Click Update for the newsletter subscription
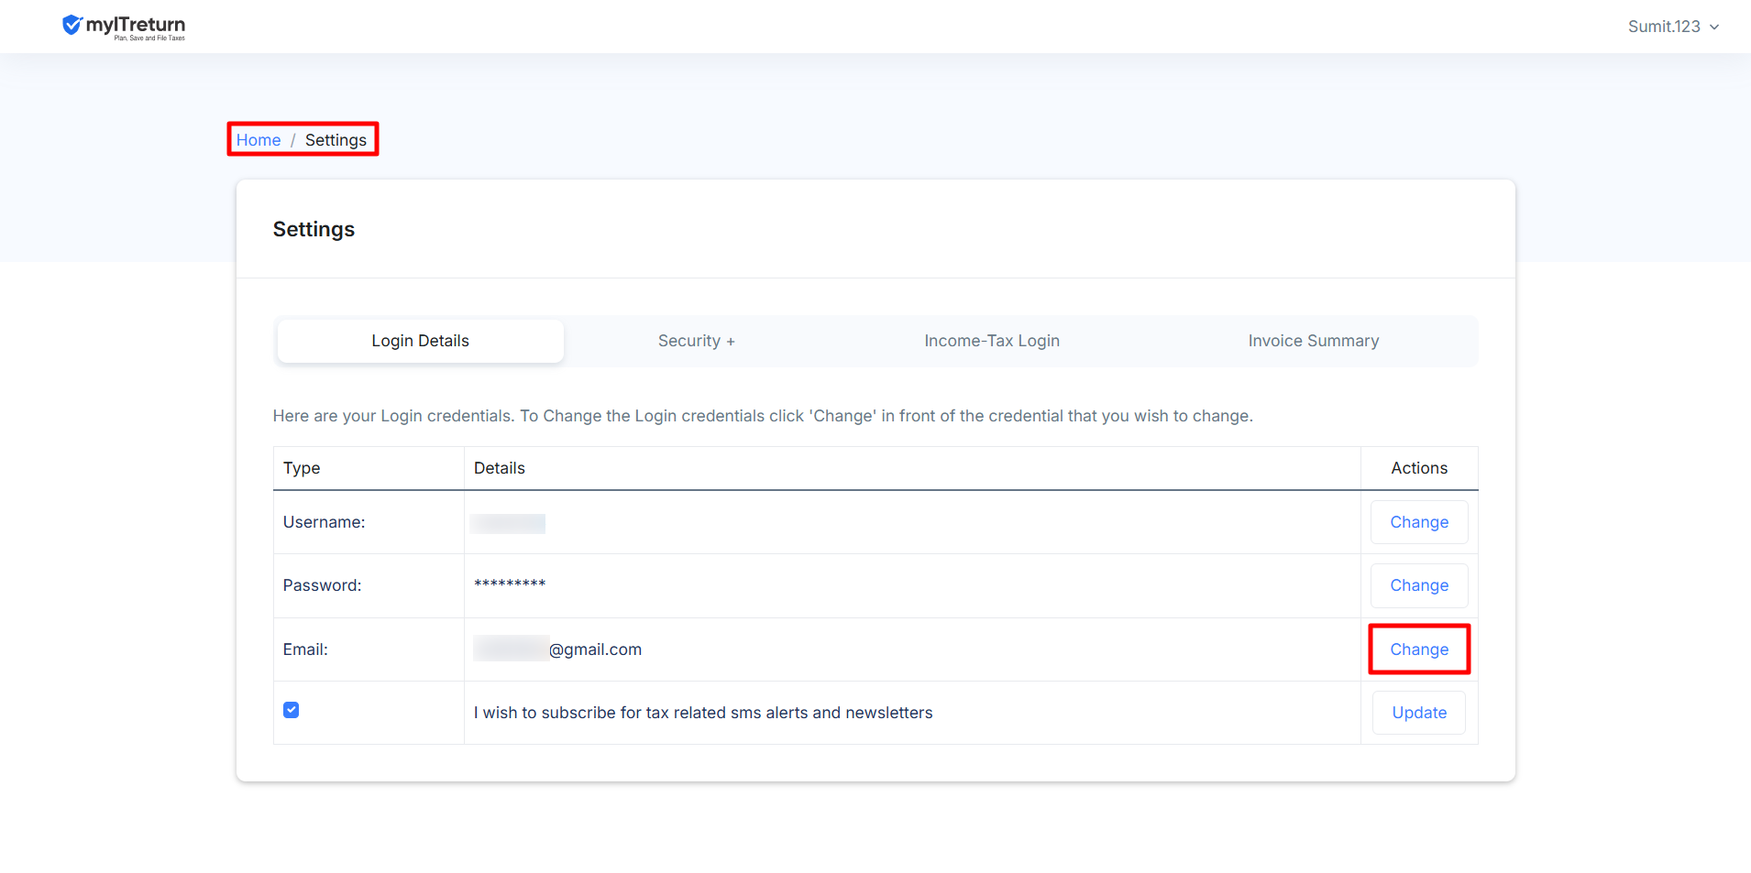1751x873 pixels. tap(1419, 713)
